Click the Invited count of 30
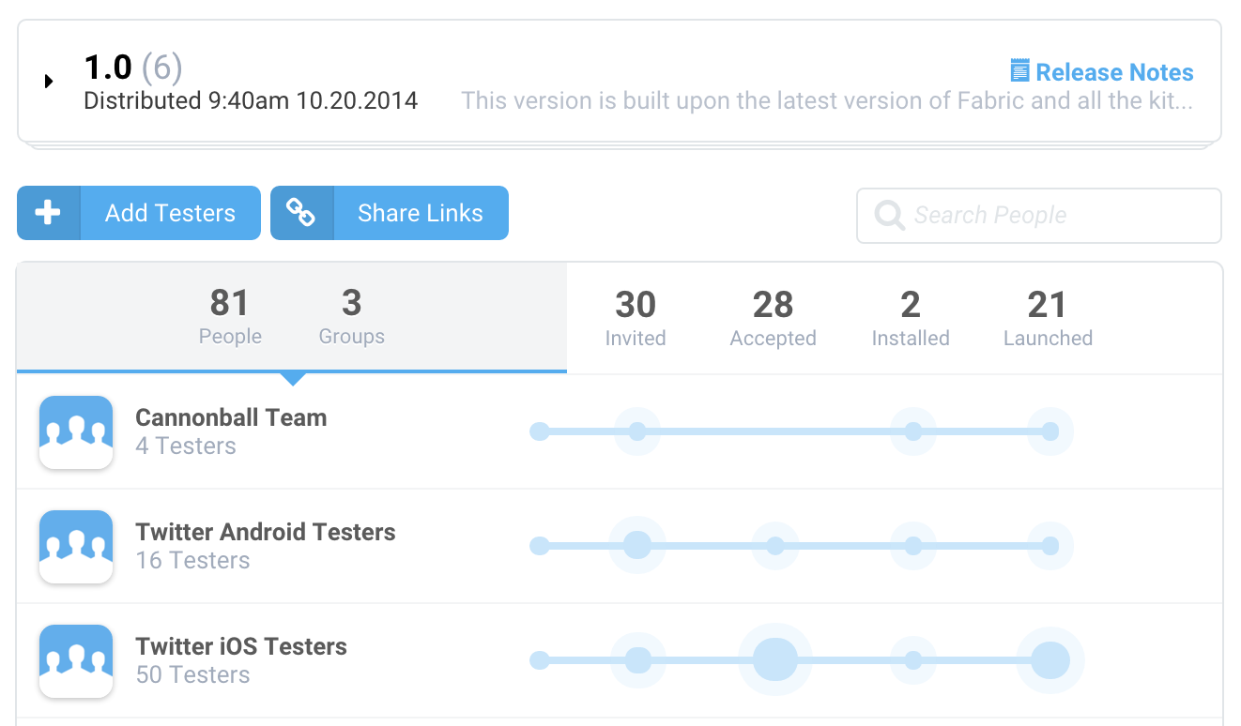1241x726 pixels. 636,317
